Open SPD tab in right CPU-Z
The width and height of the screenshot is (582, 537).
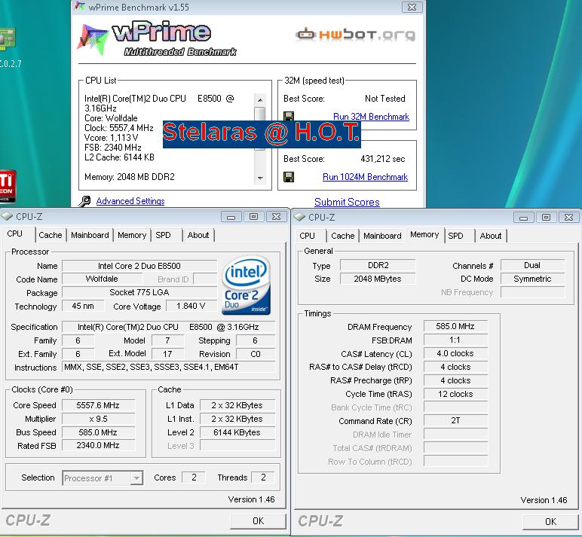click(x=455, y=236)
